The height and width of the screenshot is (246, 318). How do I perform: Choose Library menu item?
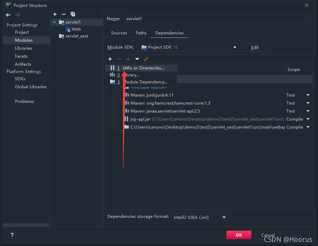click(x=141, y=75)
